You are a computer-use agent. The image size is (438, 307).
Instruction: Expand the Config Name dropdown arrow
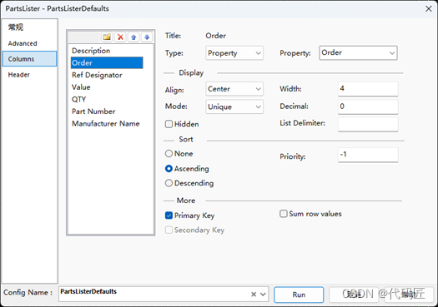[263, 295]
